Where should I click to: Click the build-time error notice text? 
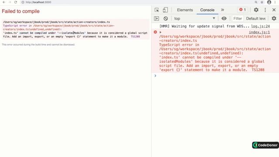click(x=38, y=44)
